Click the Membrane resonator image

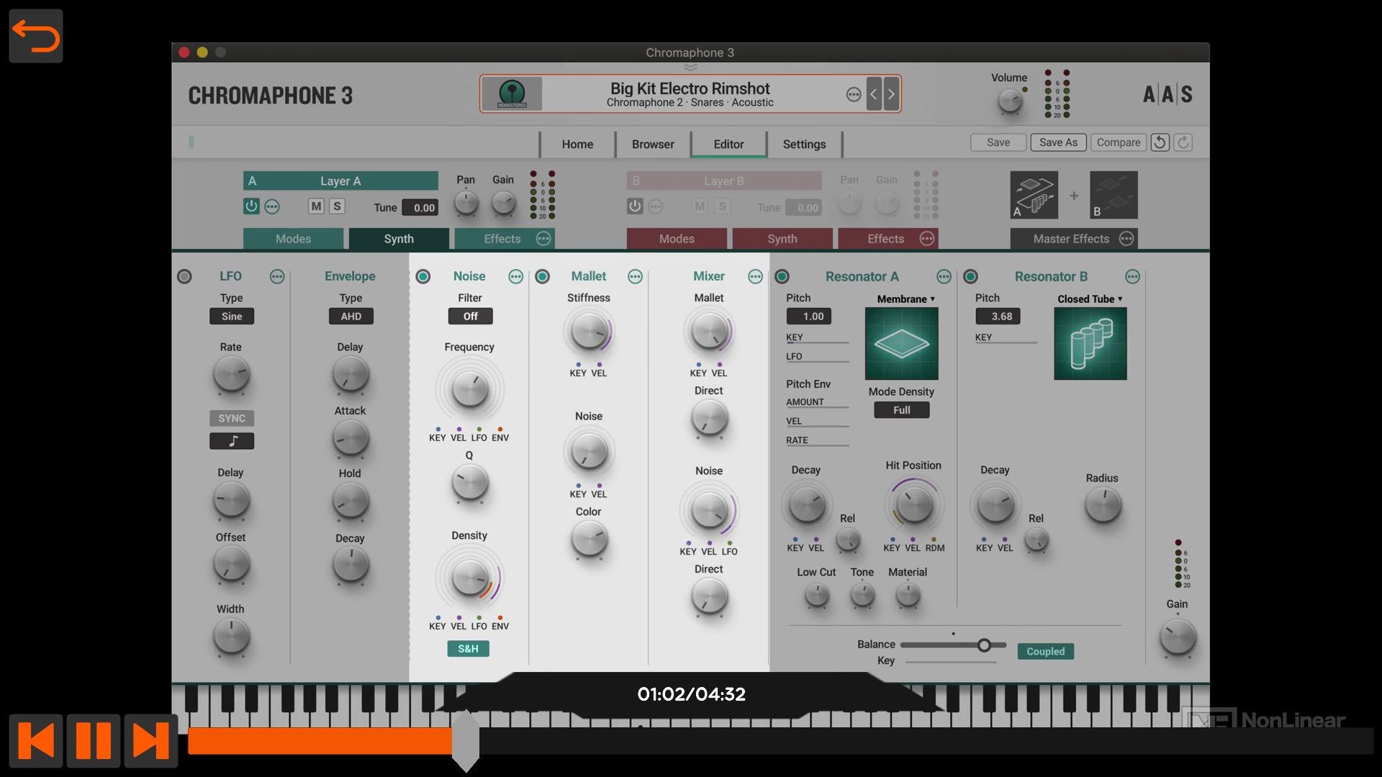click(901, 344)
